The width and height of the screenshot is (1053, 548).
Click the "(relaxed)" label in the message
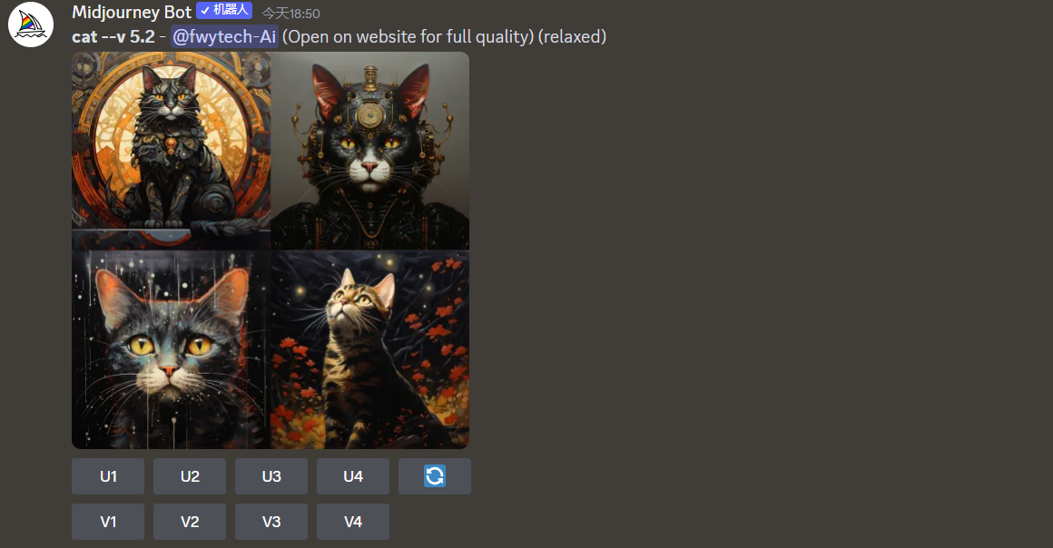[x=572, y=36]
